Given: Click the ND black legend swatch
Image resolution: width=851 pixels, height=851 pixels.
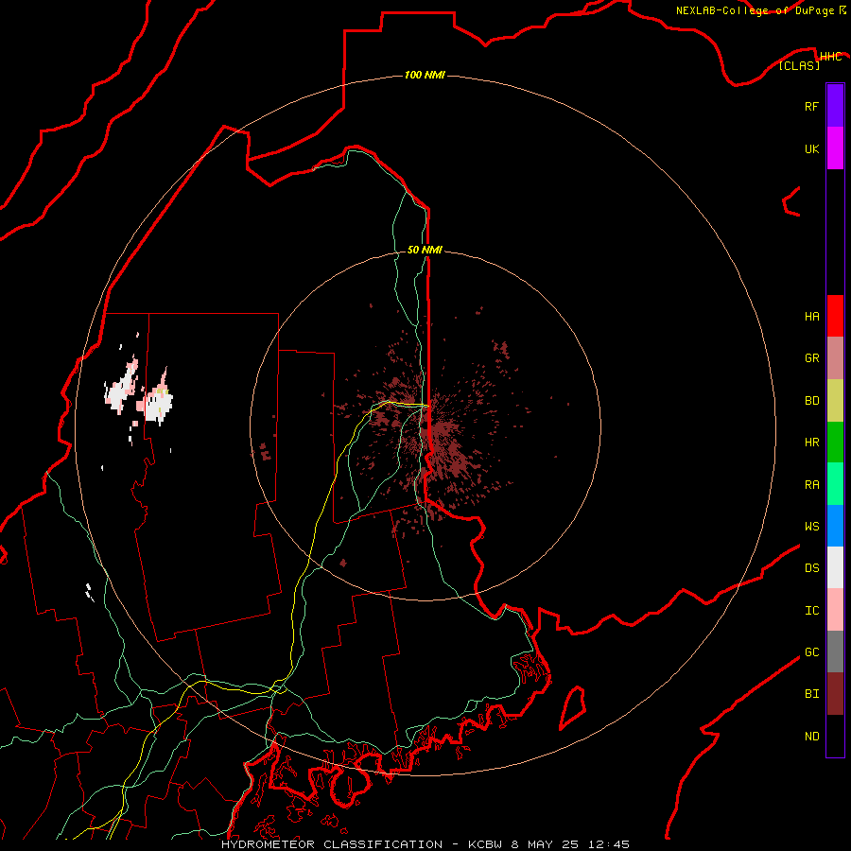Looking at the screenshot, I should click(835, 736).
